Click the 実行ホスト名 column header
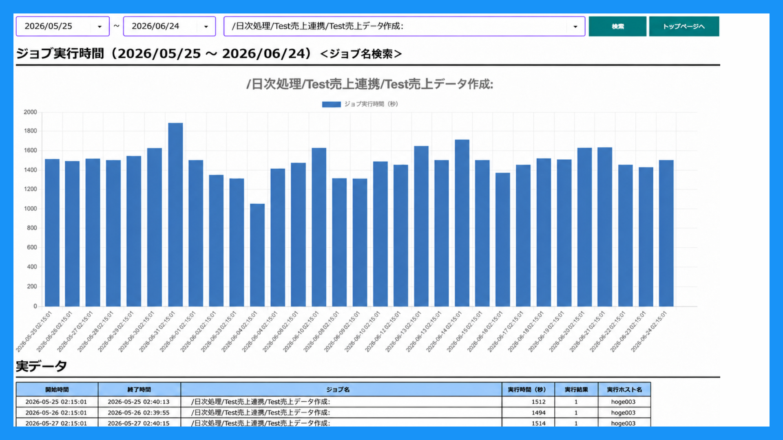 click(624, 389)
